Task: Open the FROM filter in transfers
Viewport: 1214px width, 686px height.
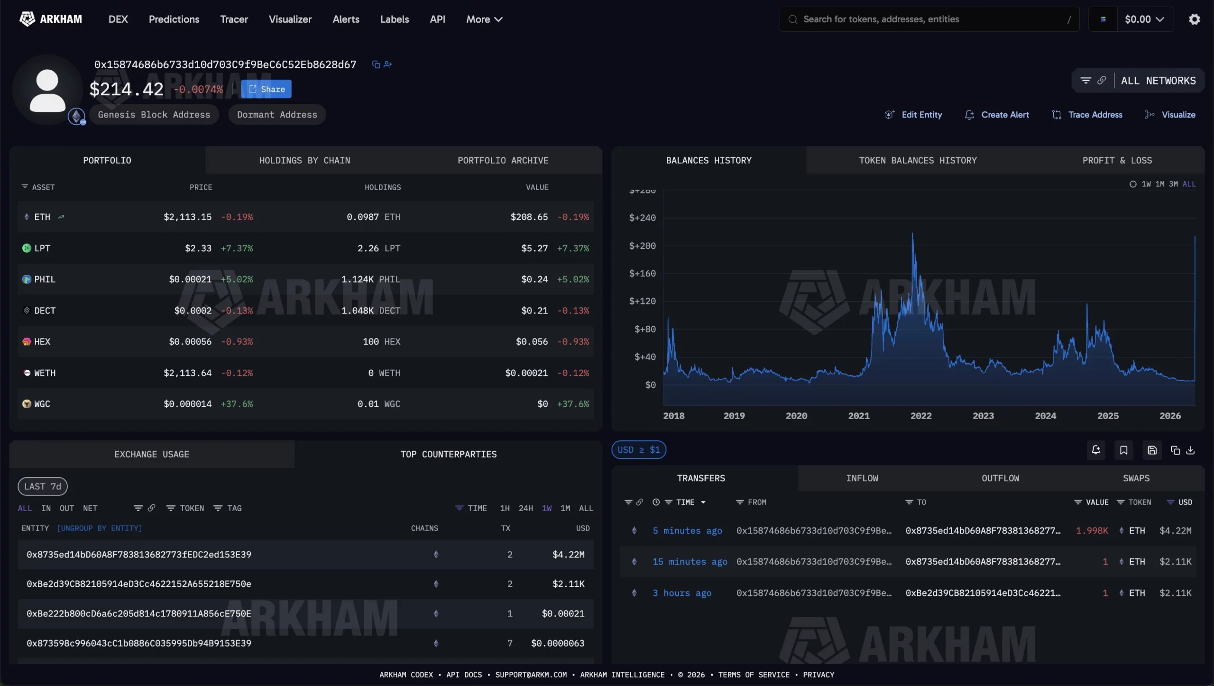Action: pos(751,502)
